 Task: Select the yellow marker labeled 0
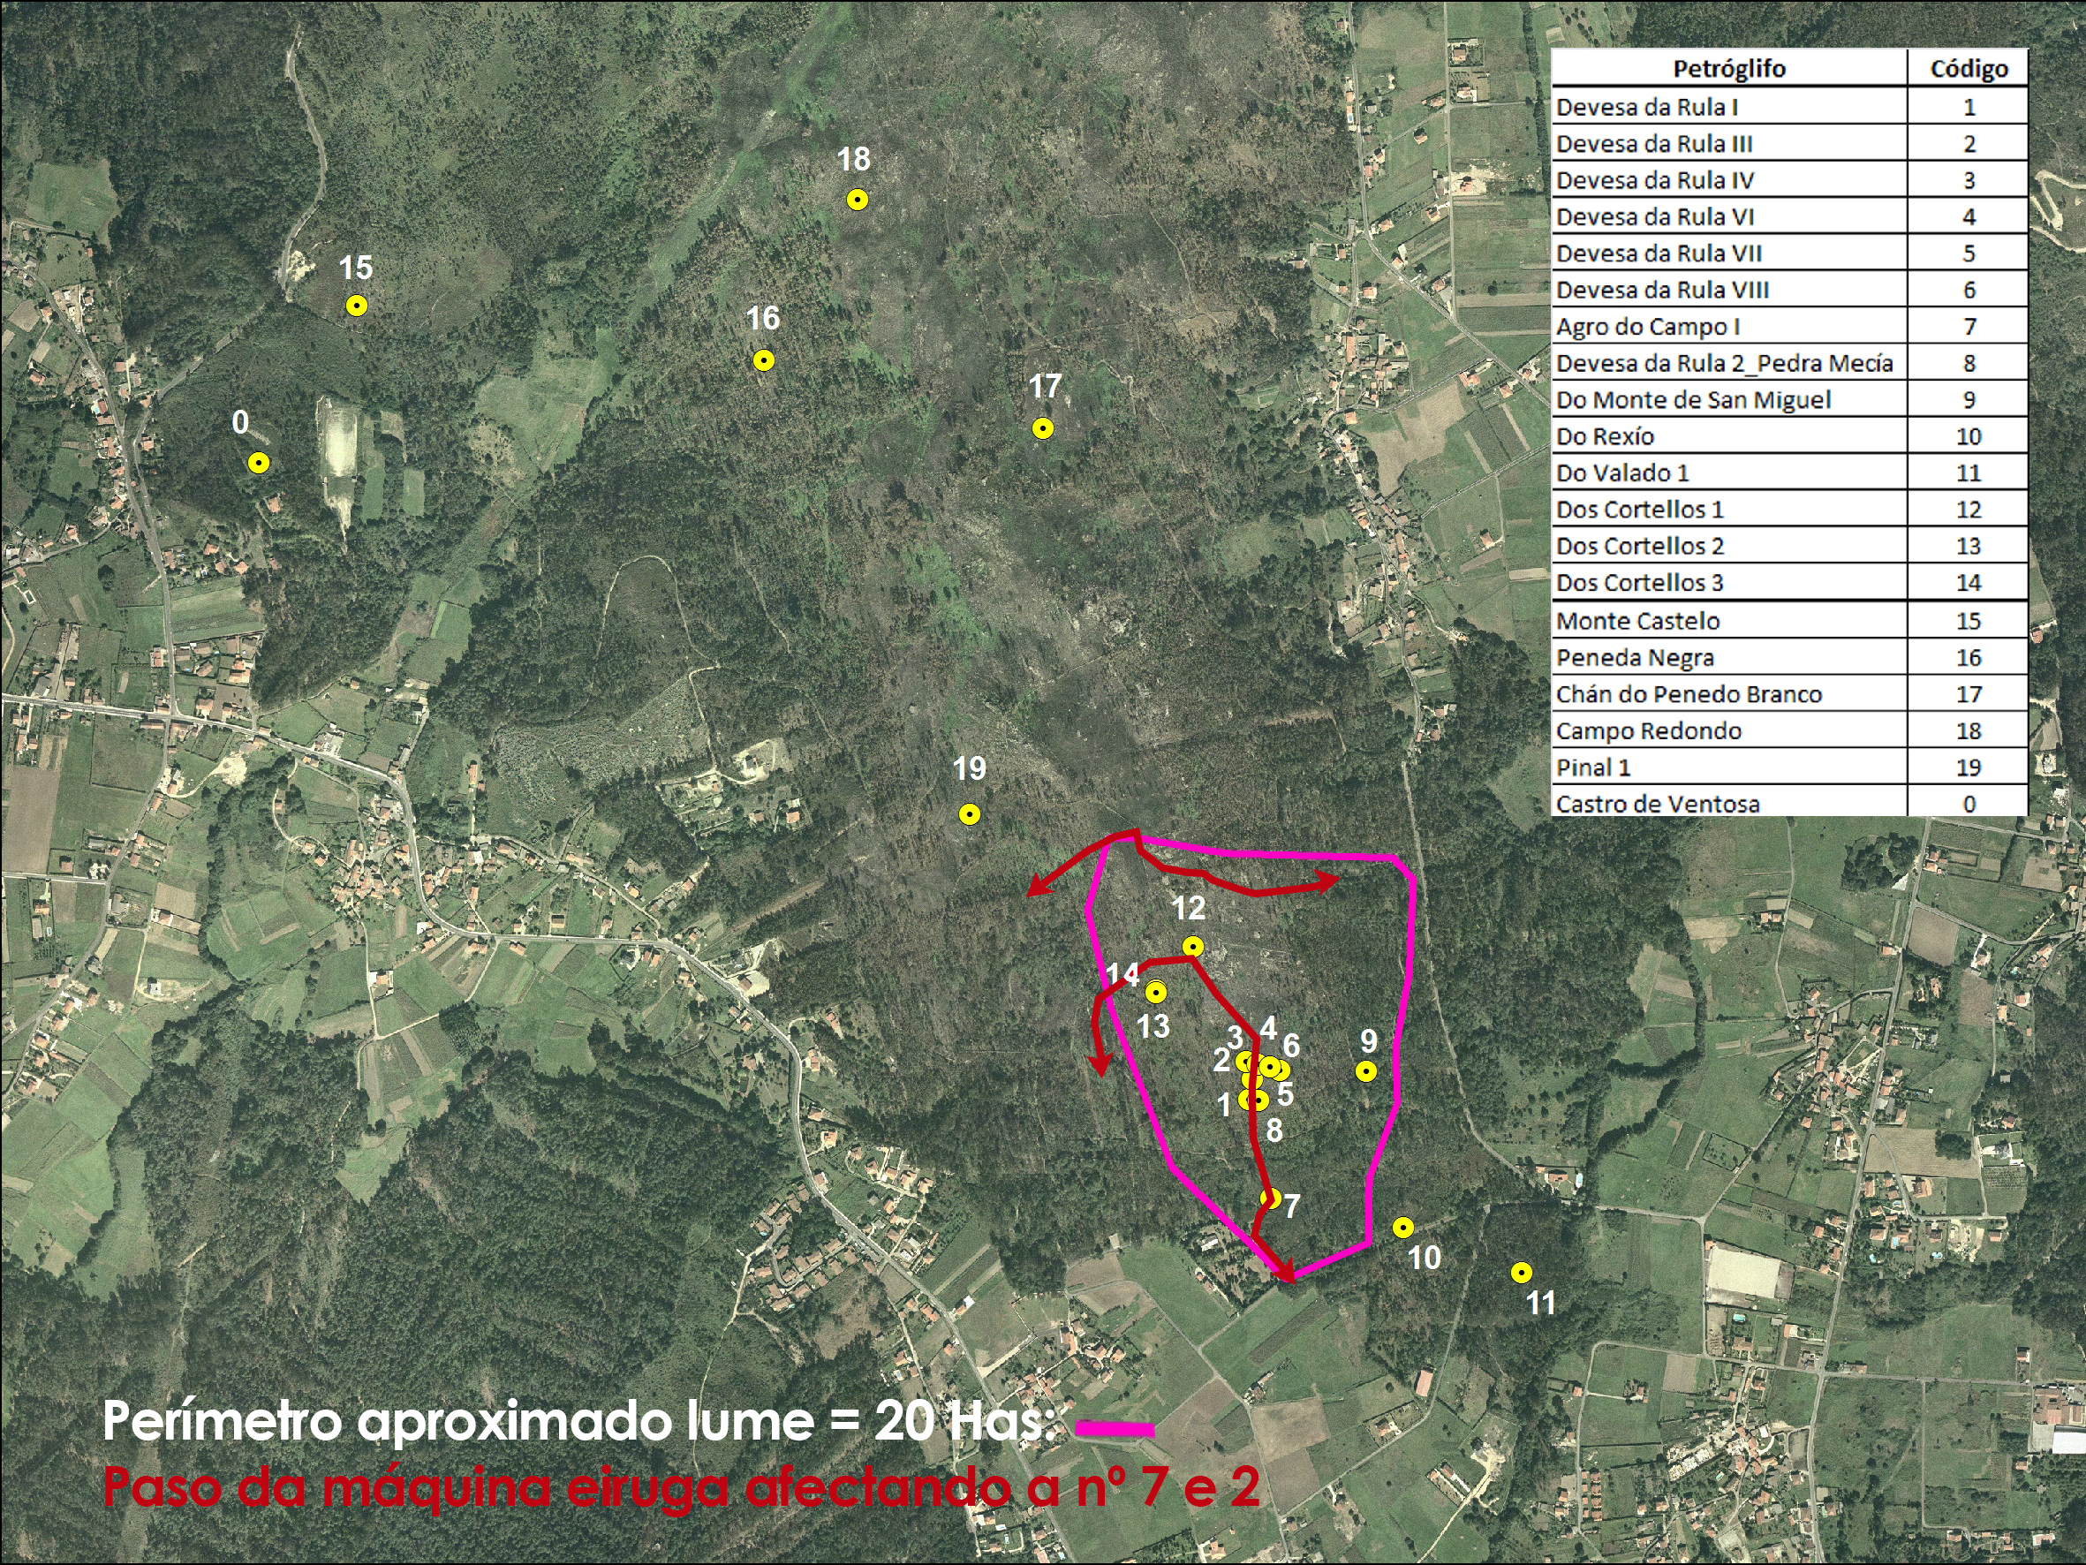tap(259, 463)
